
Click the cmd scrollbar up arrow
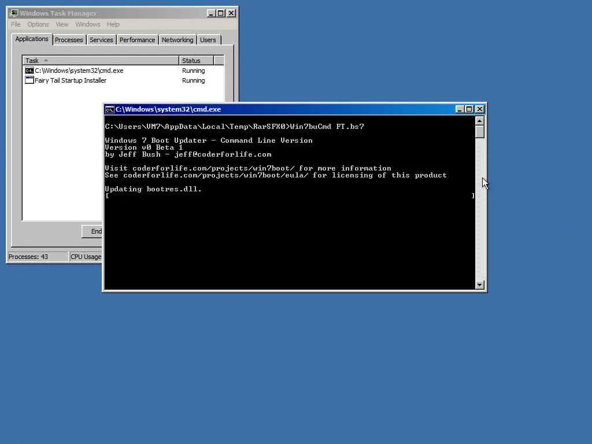coord(479,121)
